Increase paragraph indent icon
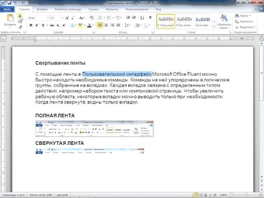264x198 pixels. [x=134, y=18]
